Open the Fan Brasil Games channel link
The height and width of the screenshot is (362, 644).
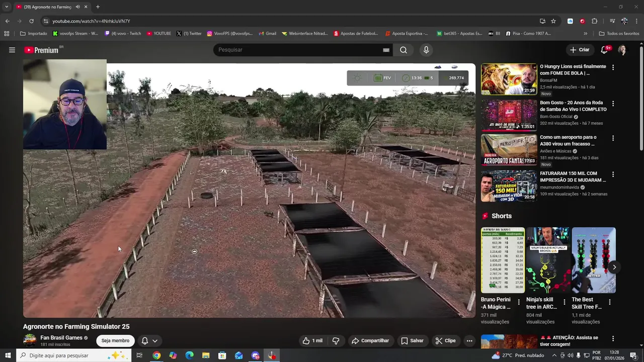[61, 338]
